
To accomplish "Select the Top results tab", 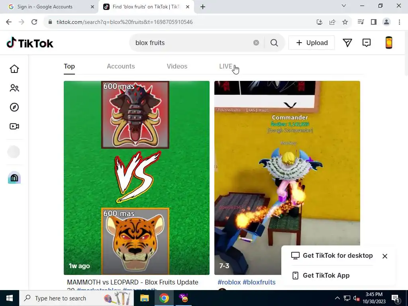I will (x=69, y=67).
